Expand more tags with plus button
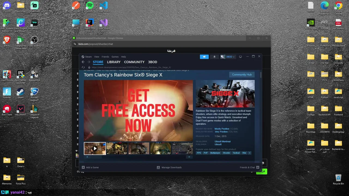 [x=249, y=153]
